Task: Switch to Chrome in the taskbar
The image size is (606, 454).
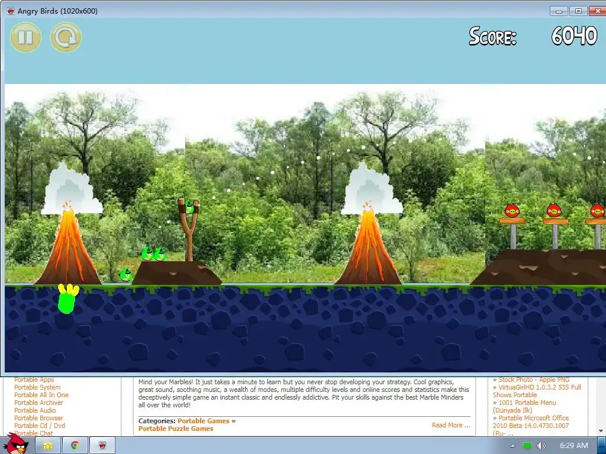Action: pyautogui.click(x=75, y=446)
